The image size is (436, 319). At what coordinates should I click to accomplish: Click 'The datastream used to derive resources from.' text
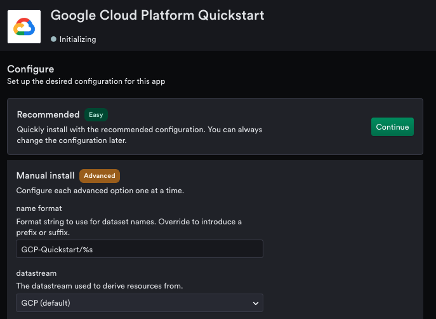tap(100, 286)
